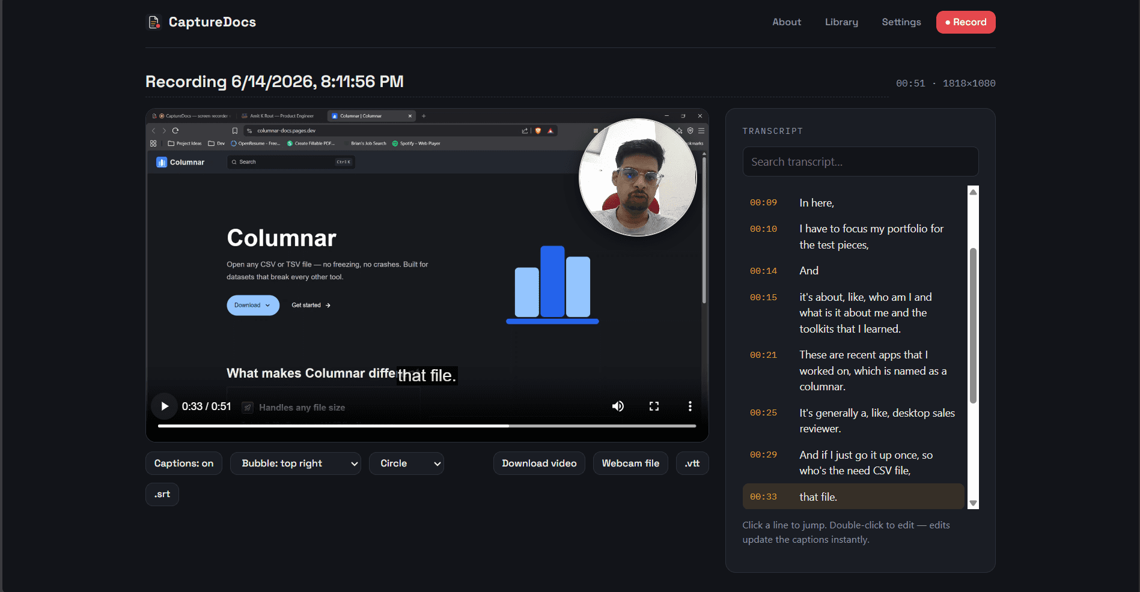Click transcript scrollbar down arrow
Viewport: 1140px width, 592px height.
click(973, 503)
